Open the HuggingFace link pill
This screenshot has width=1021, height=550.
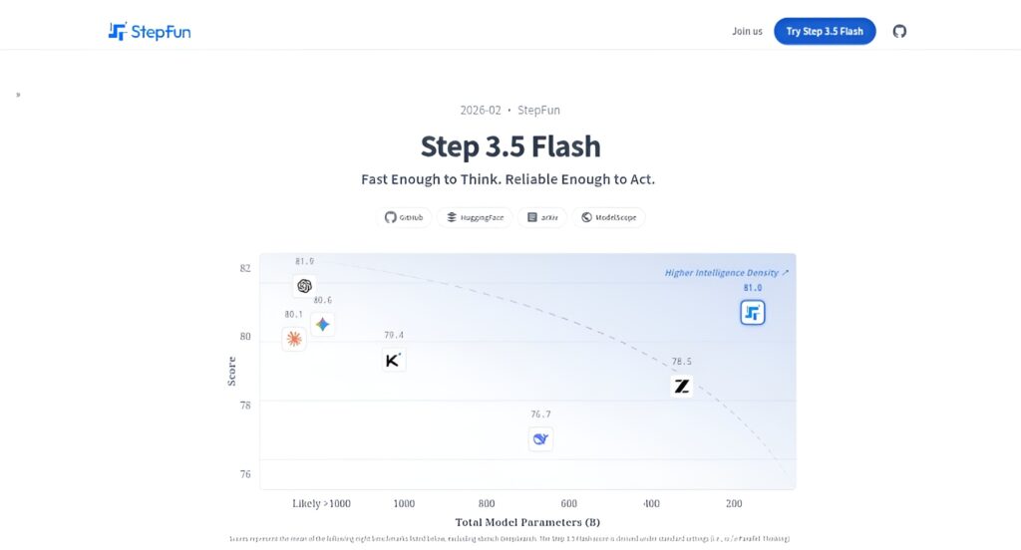475,217
